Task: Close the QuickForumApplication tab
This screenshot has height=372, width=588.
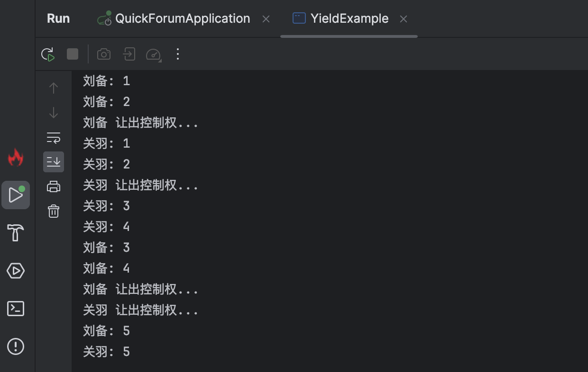Action: (x=266, y=19)
